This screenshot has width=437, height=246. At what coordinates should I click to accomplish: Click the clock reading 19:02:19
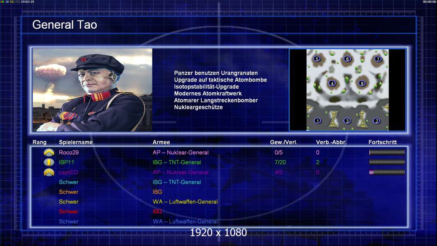(x=27, y=2)
